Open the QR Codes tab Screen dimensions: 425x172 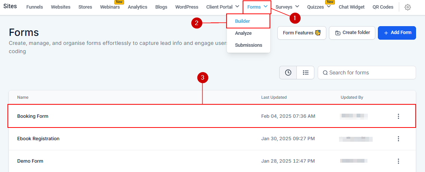click(383, 7)
